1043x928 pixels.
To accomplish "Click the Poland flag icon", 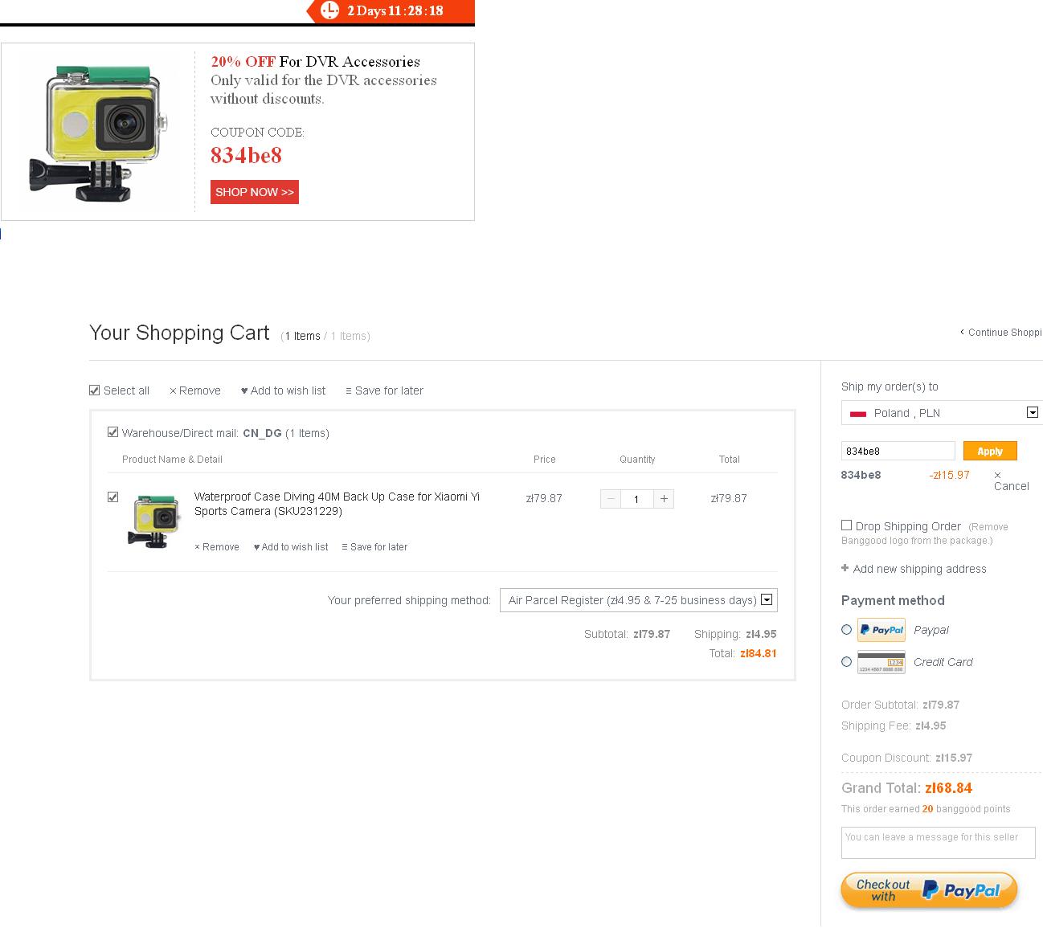I will [857, 414].
